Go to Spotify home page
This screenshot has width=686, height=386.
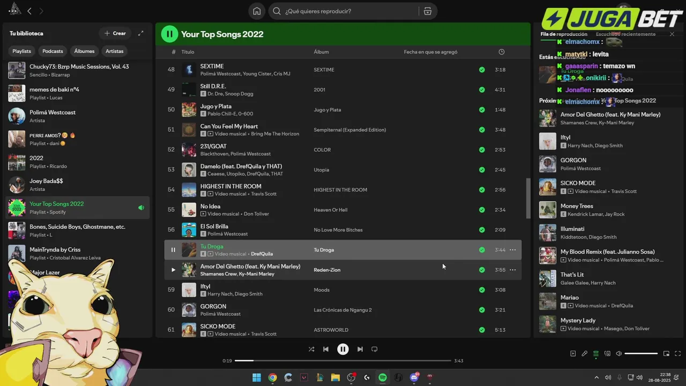pos(257,11)
